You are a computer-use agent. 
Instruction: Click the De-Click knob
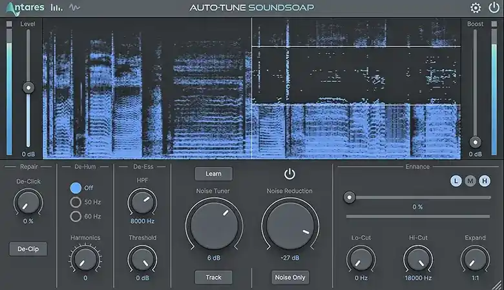[x=28, y=202]
